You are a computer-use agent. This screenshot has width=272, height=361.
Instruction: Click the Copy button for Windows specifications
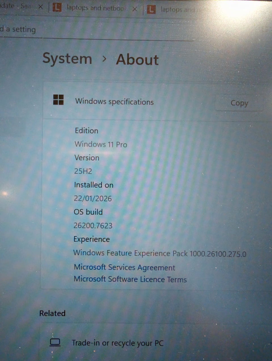click(239, 103)
